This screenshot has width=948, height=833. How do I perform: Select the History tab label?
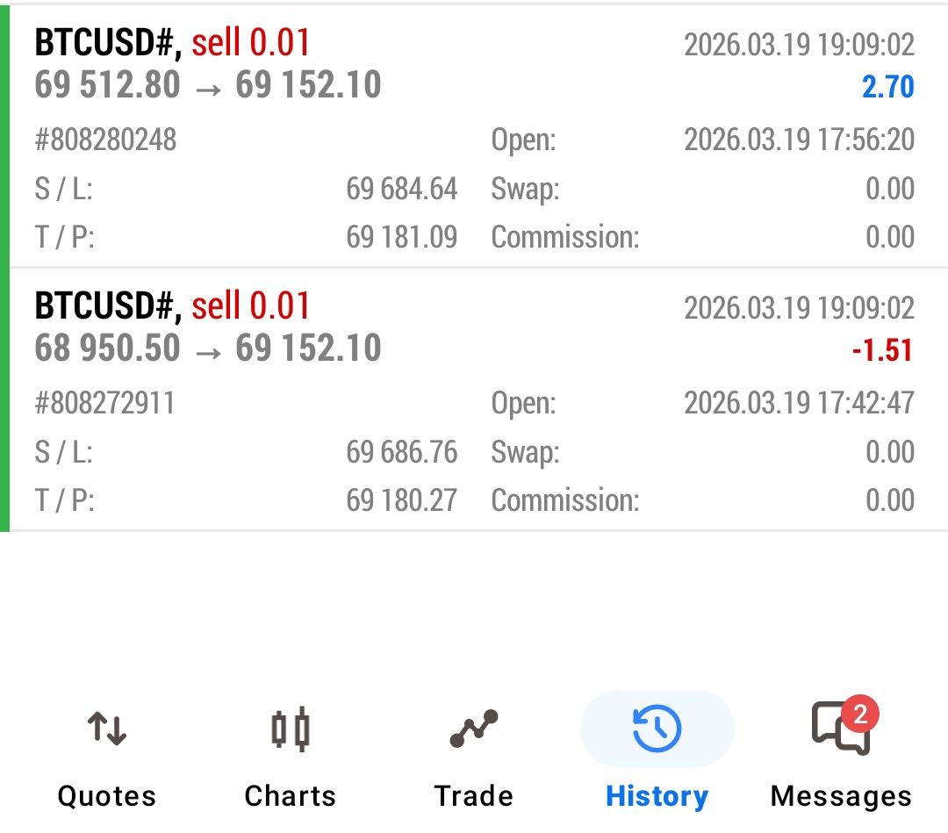coord(657,796)
